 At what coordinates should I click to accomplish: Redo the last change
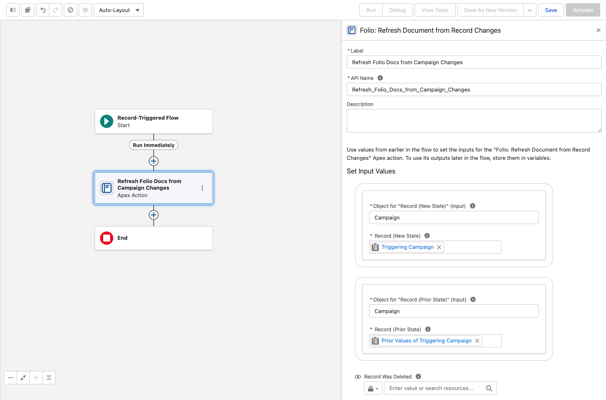tap(56, 10)
